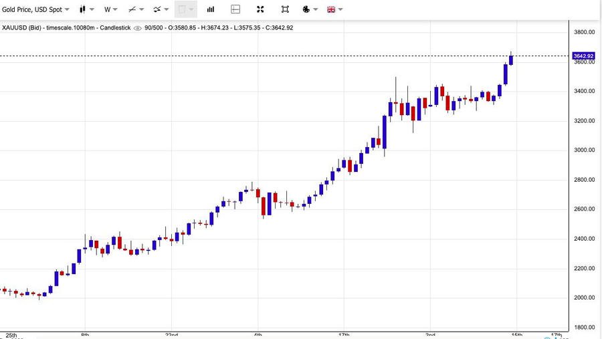The image size is (602, 339).
Task: Open the drawing line tools menu
Action: click(136, 9)
